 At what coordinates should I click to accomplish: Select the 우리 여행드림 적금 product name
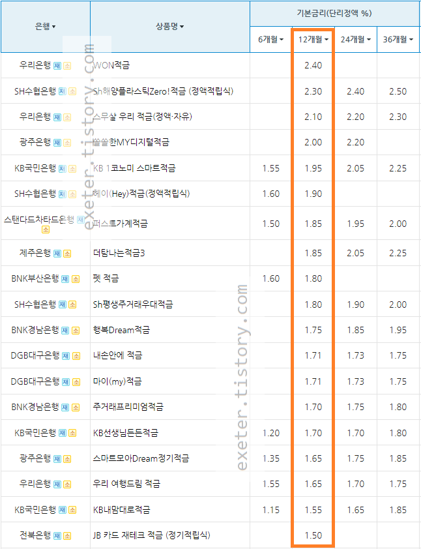(x=126, y=484)
